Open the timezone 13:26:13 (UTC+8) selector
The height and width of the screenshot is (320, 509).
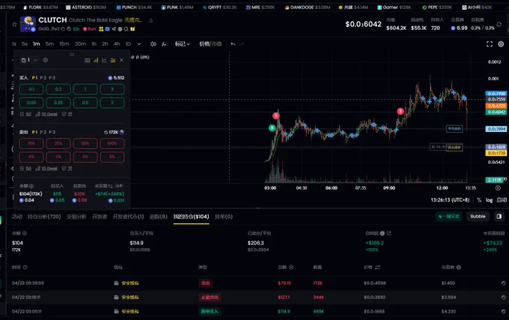pyautogui.click(x=450, y=200)
